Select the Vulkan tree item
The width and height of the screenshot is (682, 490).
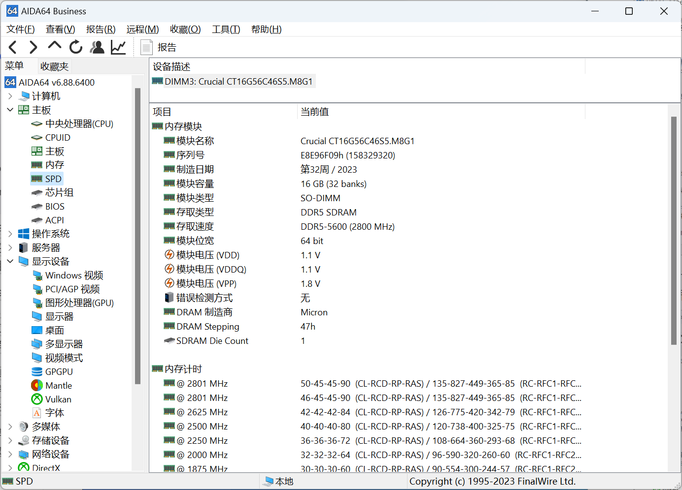(51, 399)
